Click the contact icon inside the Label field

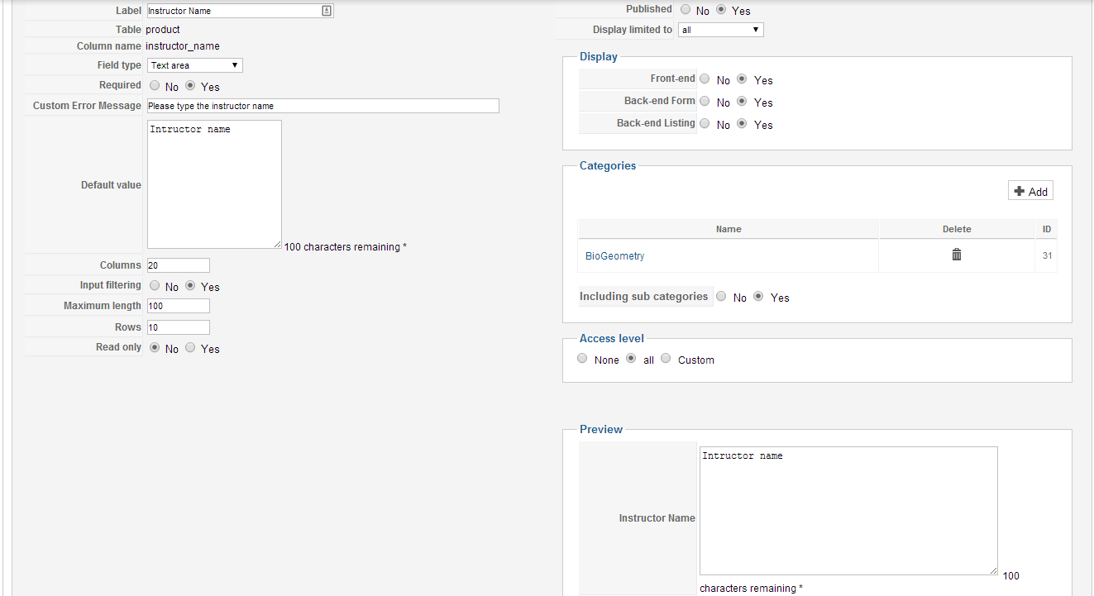click(x=327, y=11)
